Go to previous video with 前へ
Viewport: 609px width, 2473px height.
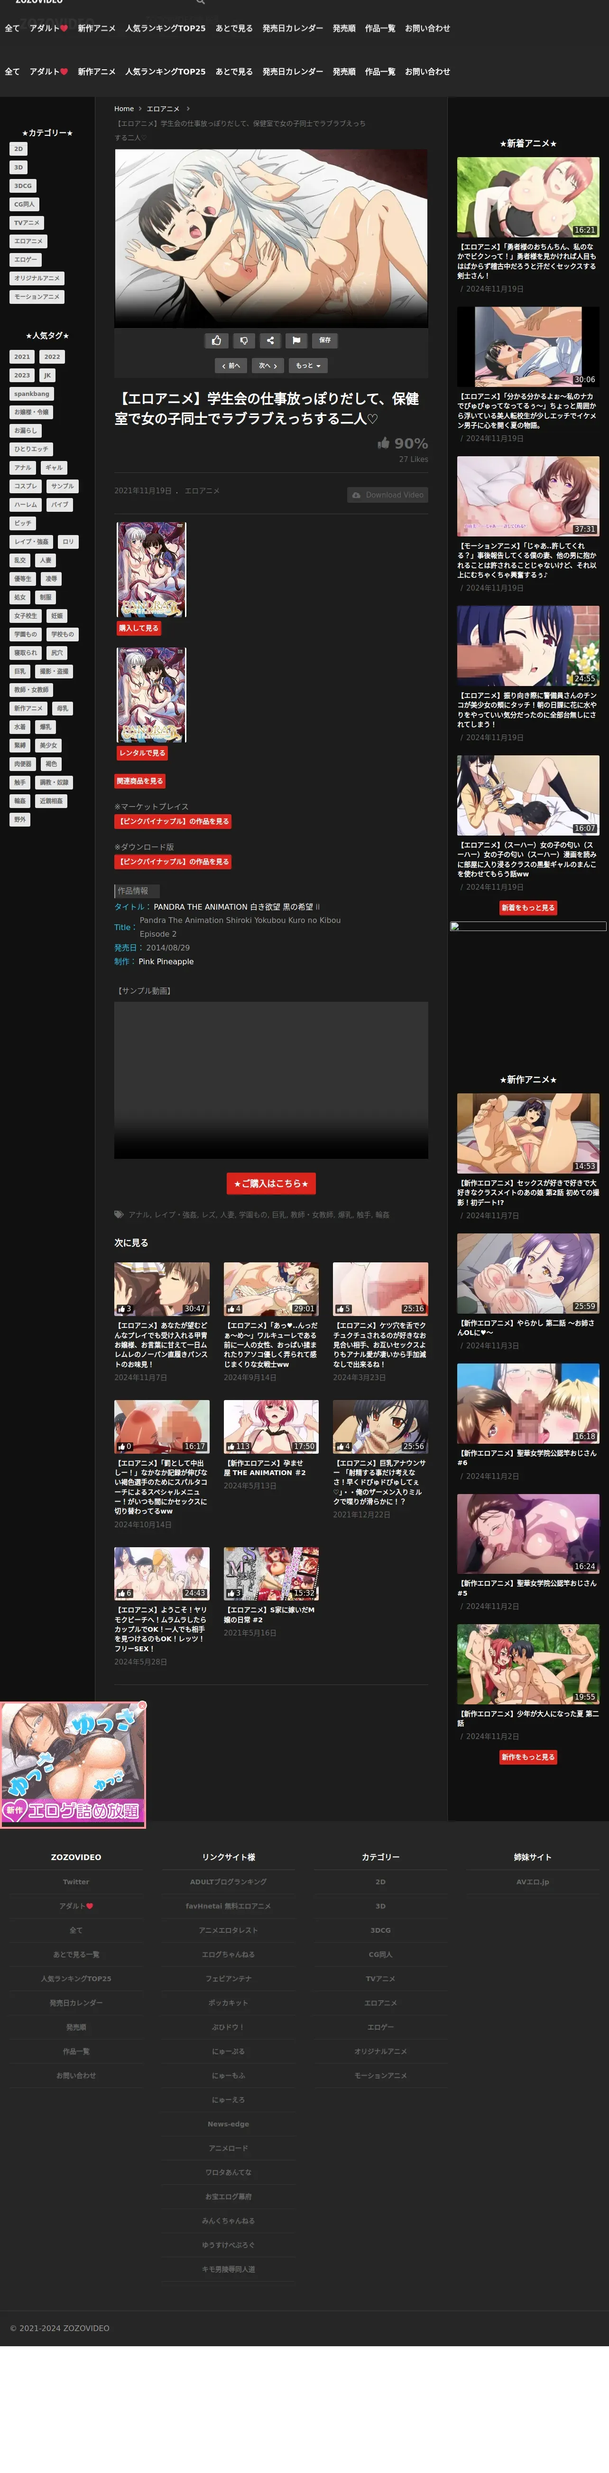[x=231, y=366]
